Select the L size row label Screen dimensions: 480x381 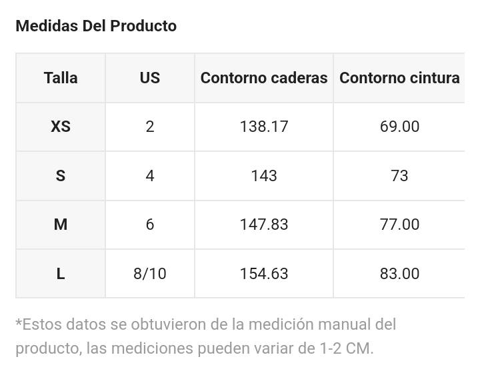pos(61,274)
